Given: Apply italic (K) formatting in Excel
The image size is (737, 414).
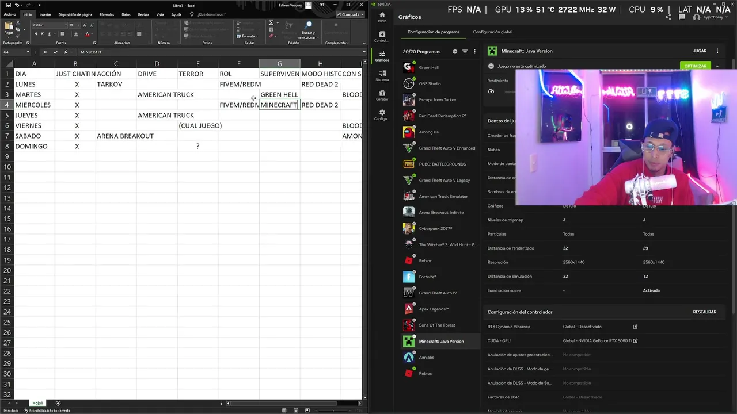Looking at the screenshot, I should (42, 34).
